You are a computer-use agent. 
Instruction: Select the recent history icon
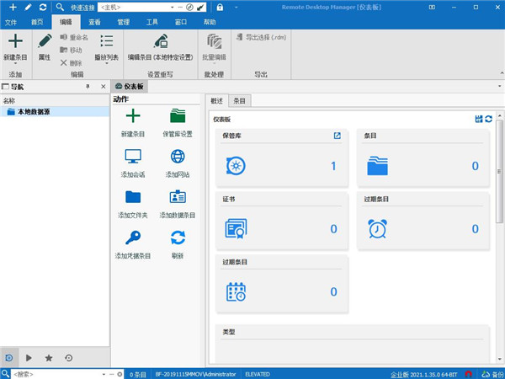[x=69, y=358]
